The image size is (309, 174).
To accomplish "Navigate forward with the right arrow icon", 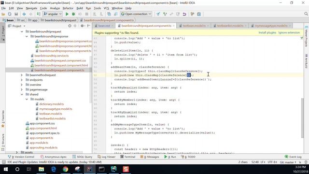I will point(31,14).
